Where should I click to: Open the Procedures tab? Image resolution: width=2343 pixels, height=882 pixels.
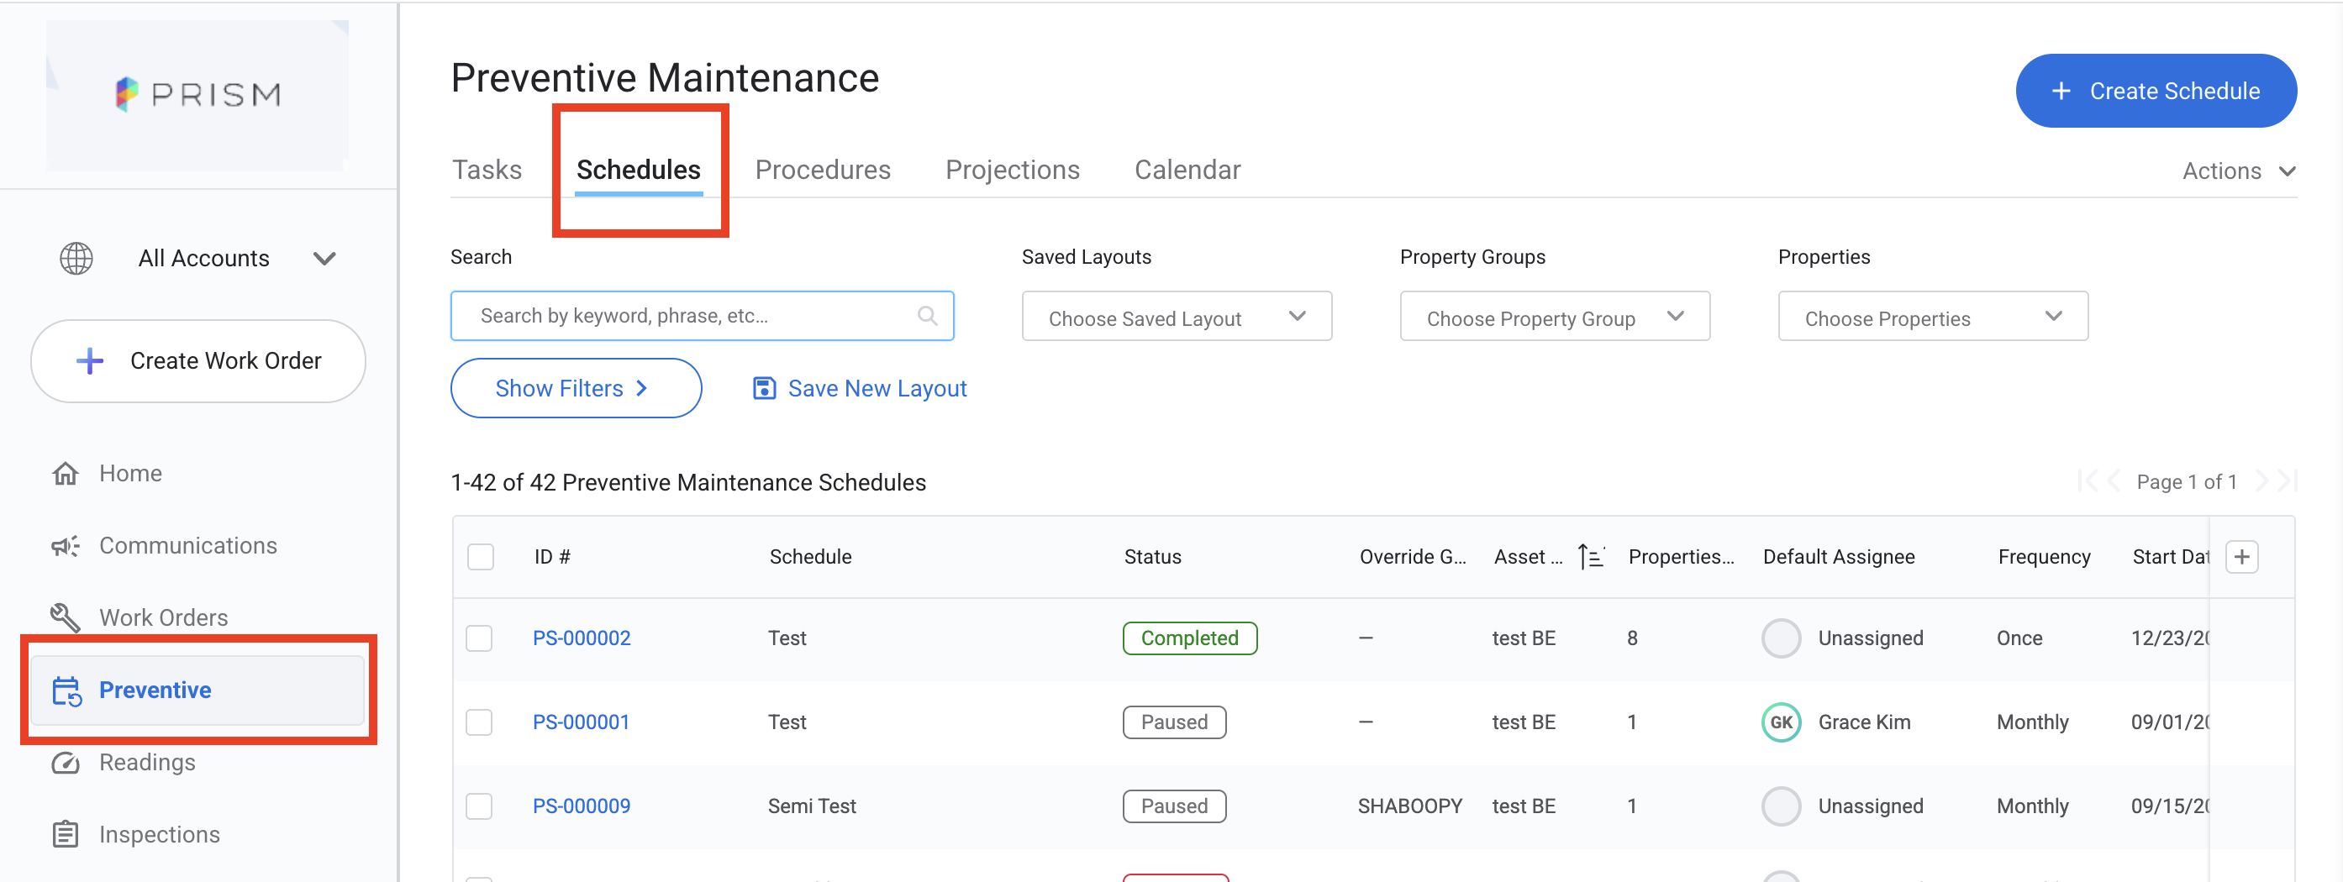click(822, 170)
